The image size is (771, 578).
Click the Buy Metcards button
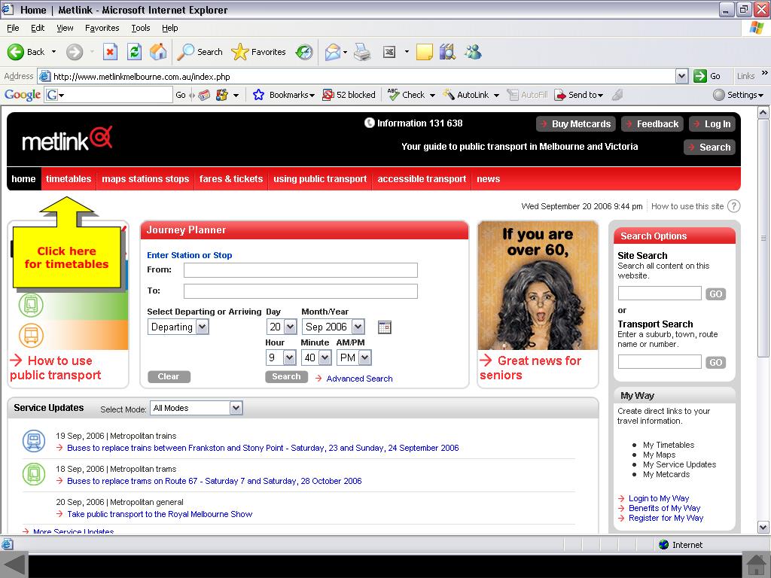575,124
